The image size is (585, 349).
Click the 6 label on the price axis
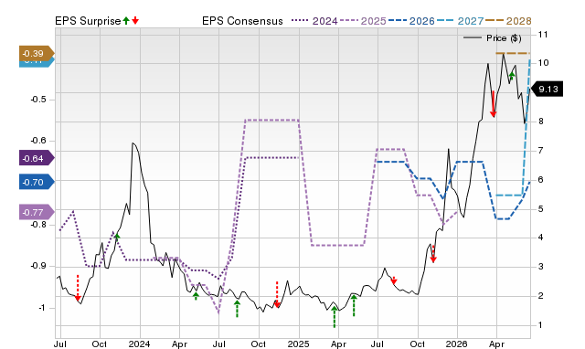[540, 179]
